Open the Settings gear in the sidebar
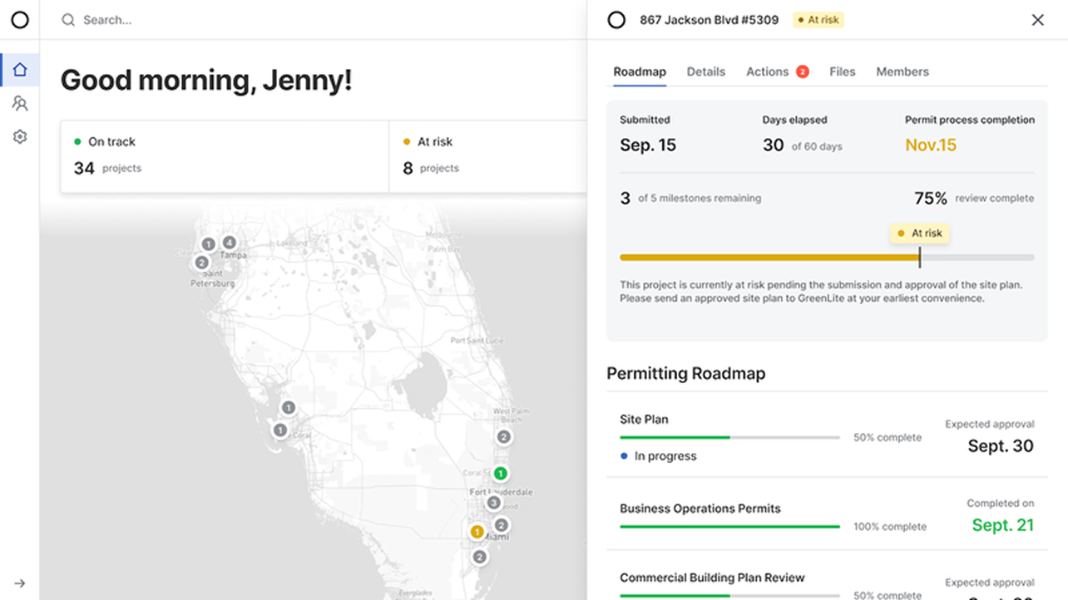The image size is (1068, 600). [20, 136]
